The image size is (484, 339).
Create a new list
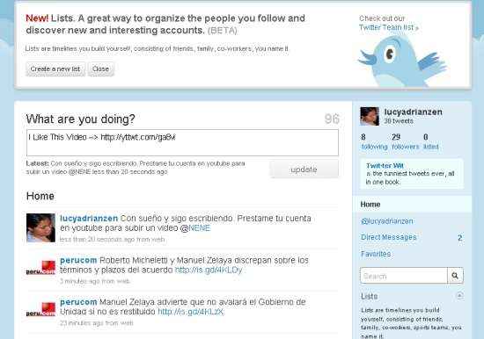coord(55,69)
